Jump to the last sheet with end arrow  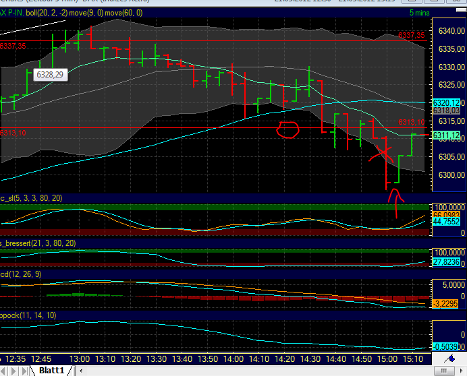(x=25, y=371)
